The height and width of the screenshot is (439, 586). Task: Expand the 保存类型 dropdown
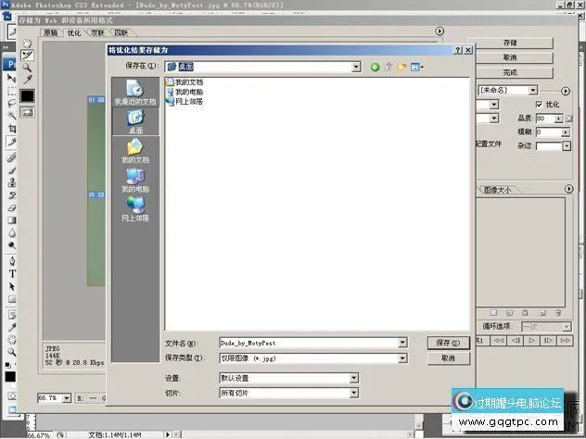(402, 358)
